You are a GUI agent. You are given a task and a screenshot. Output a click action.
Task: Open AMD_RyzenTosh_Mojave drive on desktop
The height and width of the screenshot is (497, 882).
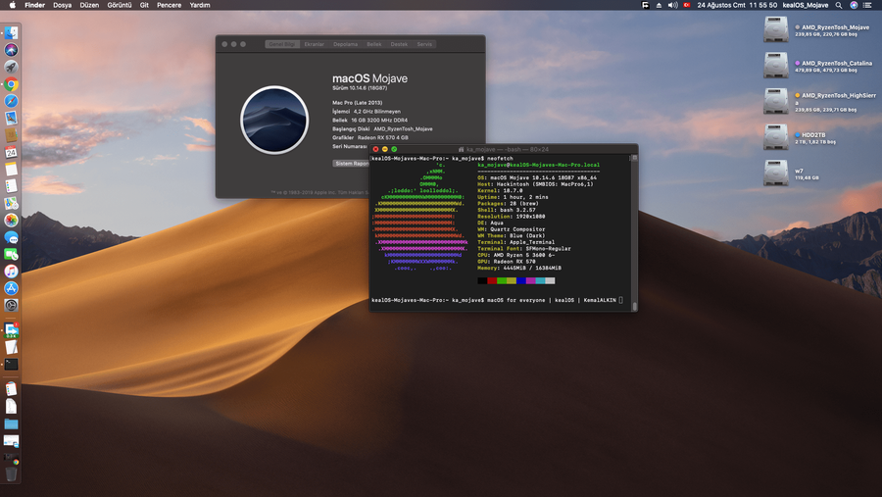(776, 29)
